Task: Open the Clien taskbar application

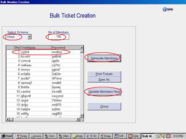Action: tap(64, 136)
